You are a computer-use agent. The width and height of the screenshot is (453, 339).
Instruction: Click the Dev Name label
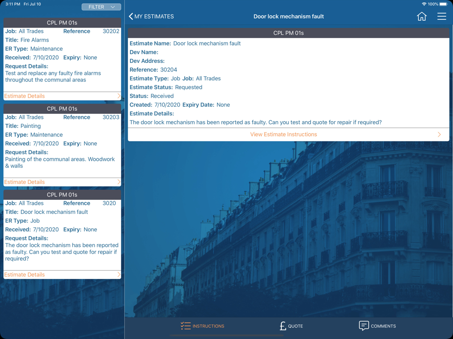pyautogui.click(x=144, y=52)
